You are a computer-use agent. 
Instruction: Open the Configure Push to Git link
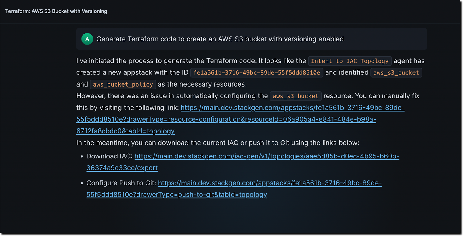pyautogui.click(x=234, y=189)
